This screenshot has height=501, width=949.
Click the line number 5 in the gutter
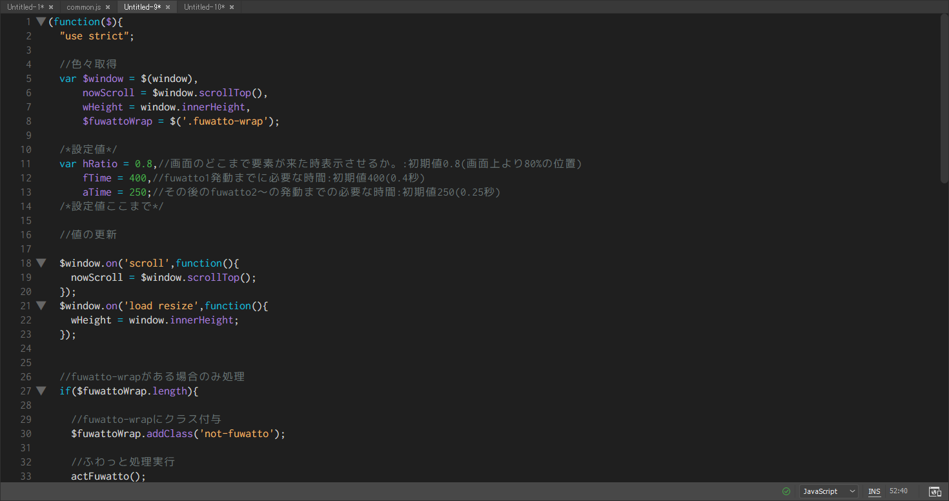pos(28,78)
